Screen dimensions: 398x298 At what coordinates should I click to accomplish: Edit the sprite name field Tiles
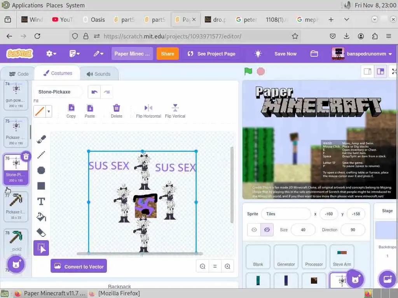pos(286,214)
